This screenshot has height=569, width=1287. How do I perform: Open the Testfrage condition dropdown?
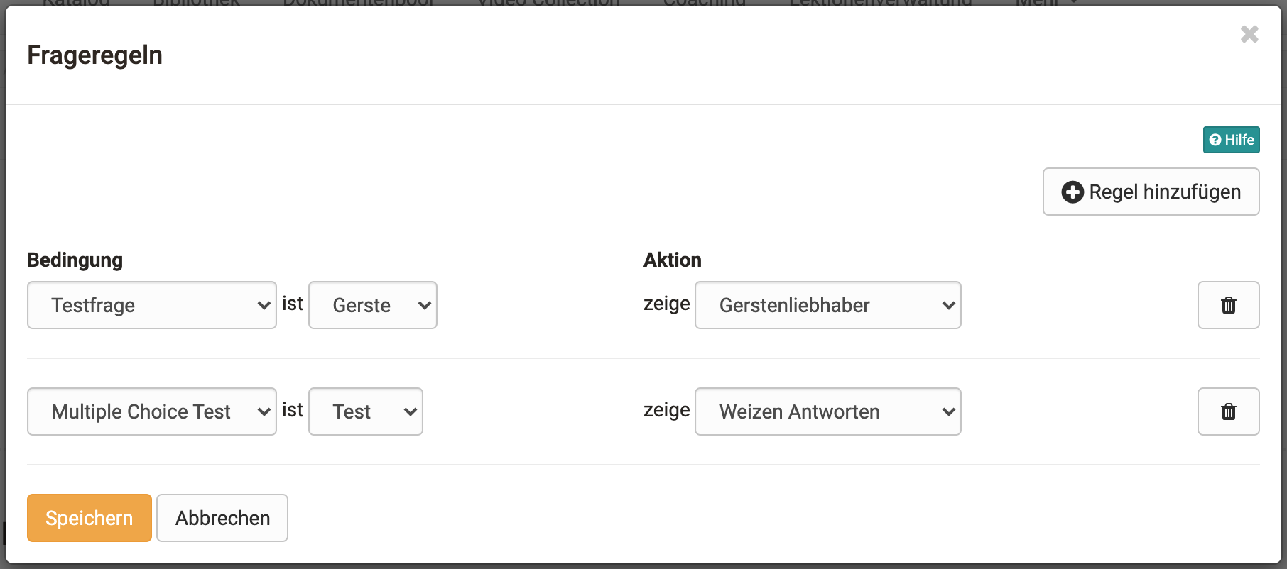pyautogui.click(x=152, y=305)
